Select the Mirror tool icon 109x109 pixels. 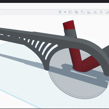click(95, 12)
